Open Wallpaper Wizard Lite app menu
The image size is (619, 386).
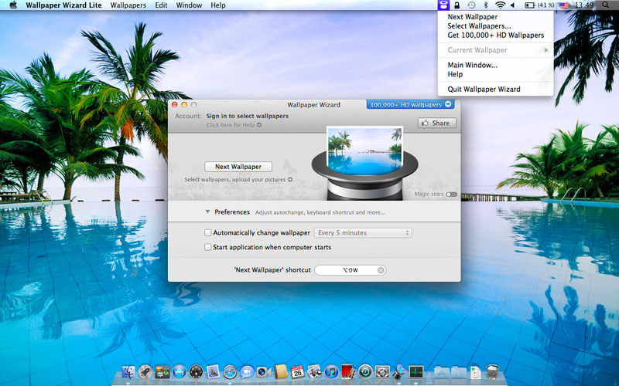pyautogui.click(x=63, y=5)
